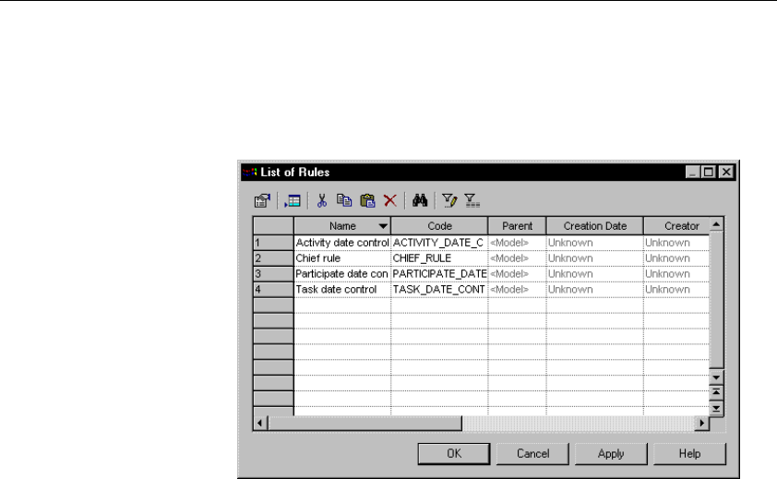This screenshot has height=479, width=777.
Task: Click horizontal scrollbar track right of thumb
Action: [x=579, y=424]
